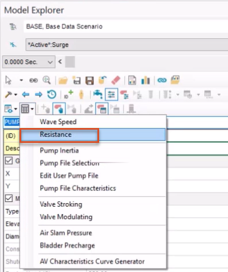Click the less-than previous time button
228x272 pixels.
coord(60,61)
